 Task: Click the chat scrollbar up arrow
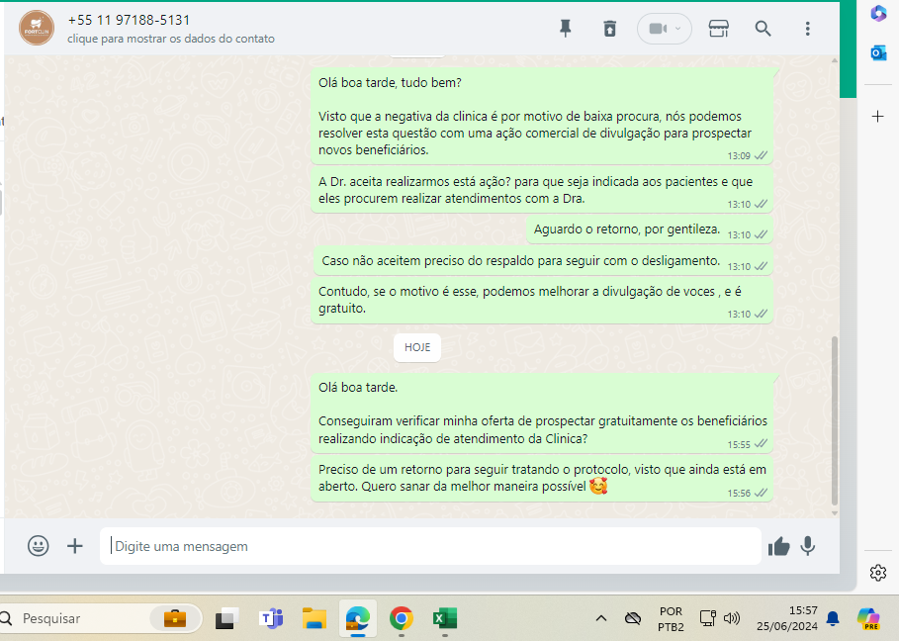click(x=835, y=60)
